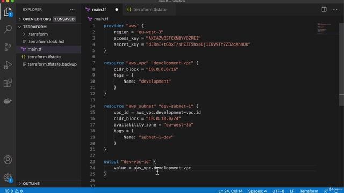This screenshot has width=344, height=193.
Task: Open the Search view icon
Action: point(8,29)
